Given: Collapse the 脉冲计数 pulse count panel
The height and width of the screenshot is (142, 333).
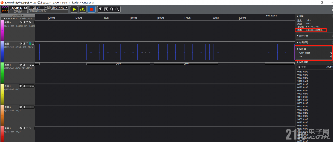Looking at the screenshot, I should (298, 36).
